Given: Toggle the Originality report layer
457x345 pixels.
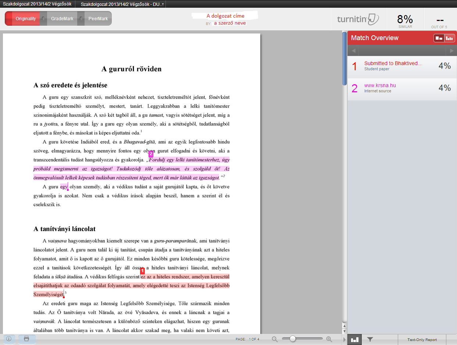Looking at the screenshot, I should click(x=26, y=19).
